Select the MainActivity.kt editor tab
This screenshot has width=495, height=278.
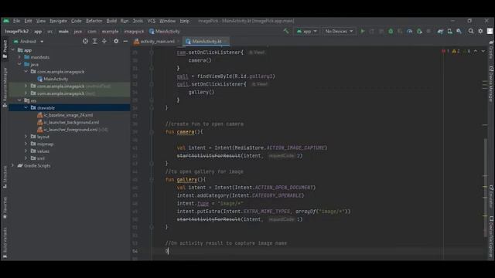pos(206,41)
